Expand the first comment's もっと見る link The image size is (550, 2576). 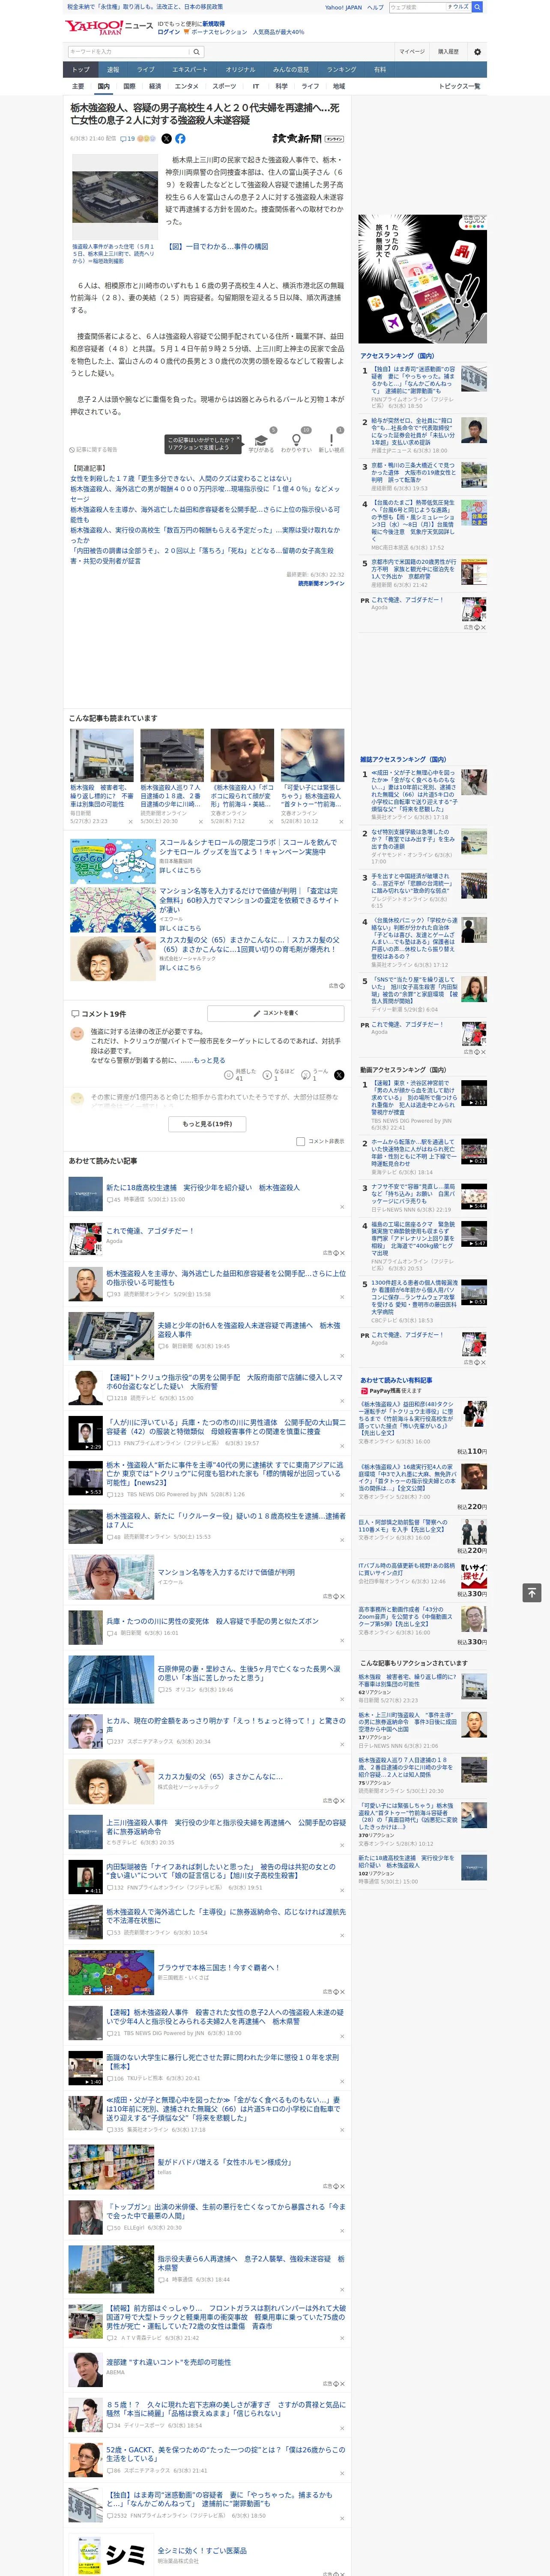[209, 1060]
